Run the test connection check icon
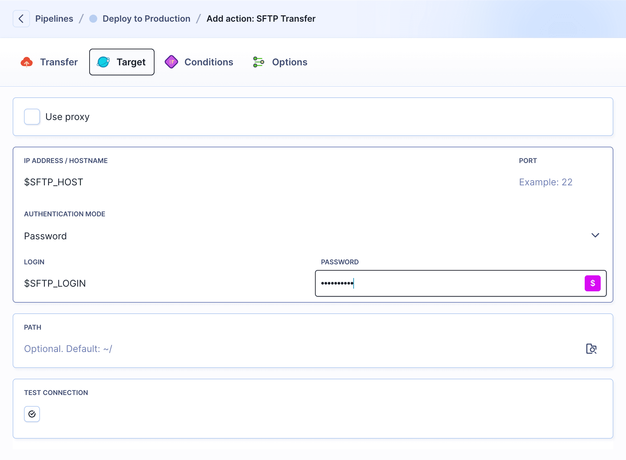Screen dimensions: 626x460 32,414
